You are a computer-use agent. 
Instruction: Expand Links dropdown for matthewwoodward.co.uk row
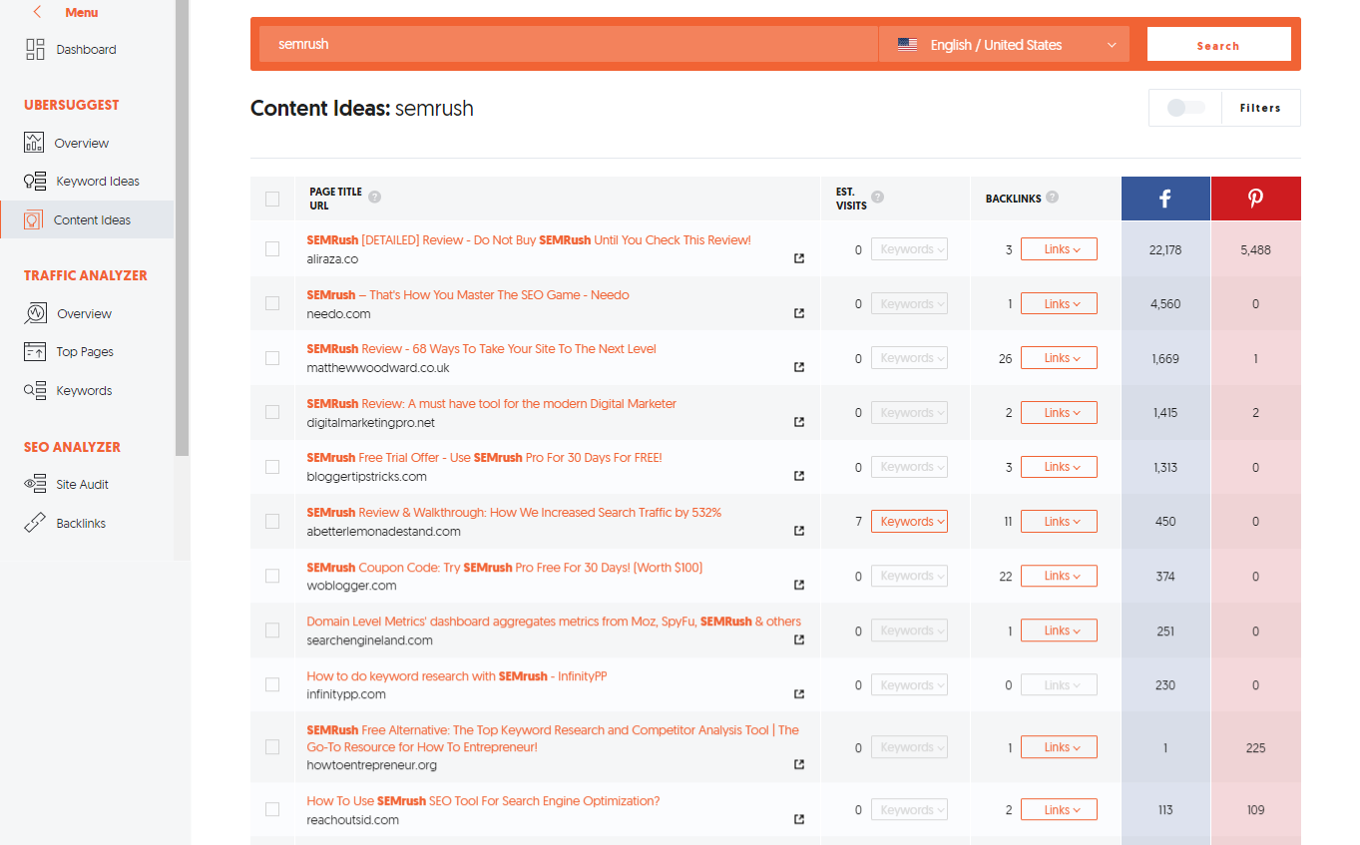coord(1059,358)
